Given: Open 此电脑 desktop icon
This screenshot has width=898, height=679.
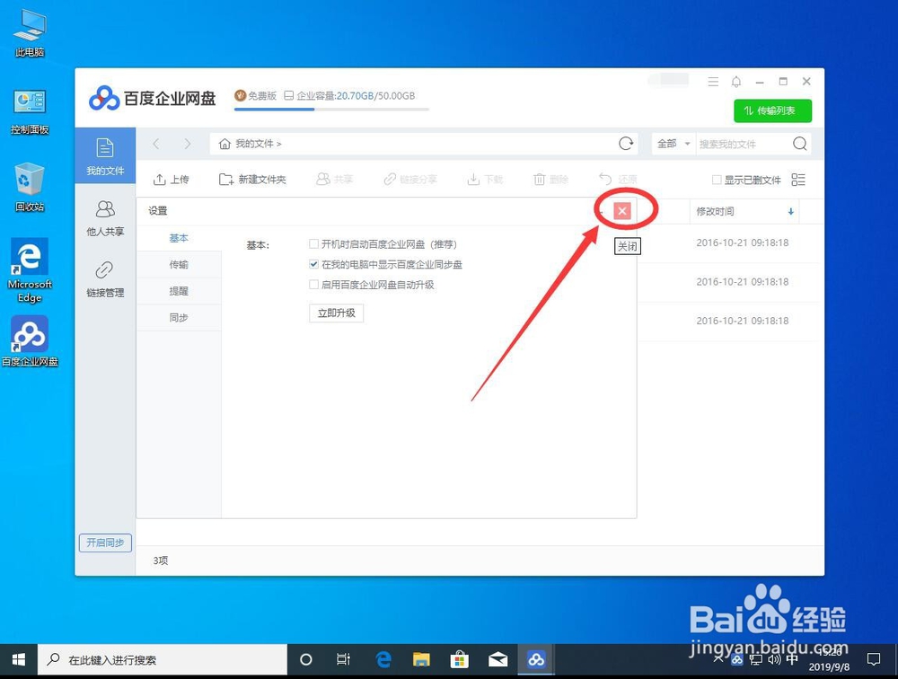Looking at the screenshot, I should 30,33.
